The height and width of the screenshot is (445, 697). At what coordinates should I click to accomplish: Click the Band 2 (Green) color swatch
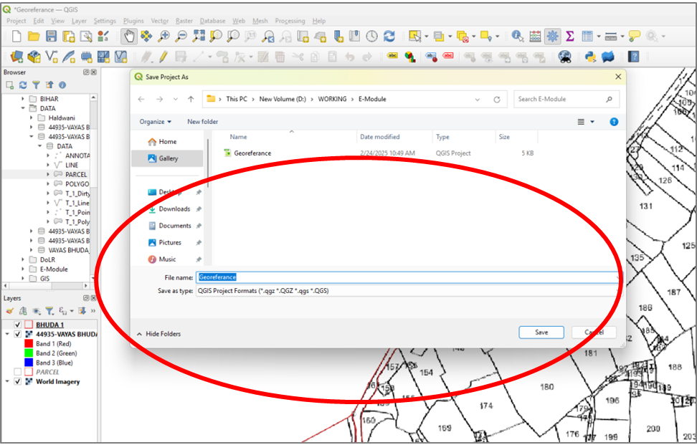coord(28,353)
